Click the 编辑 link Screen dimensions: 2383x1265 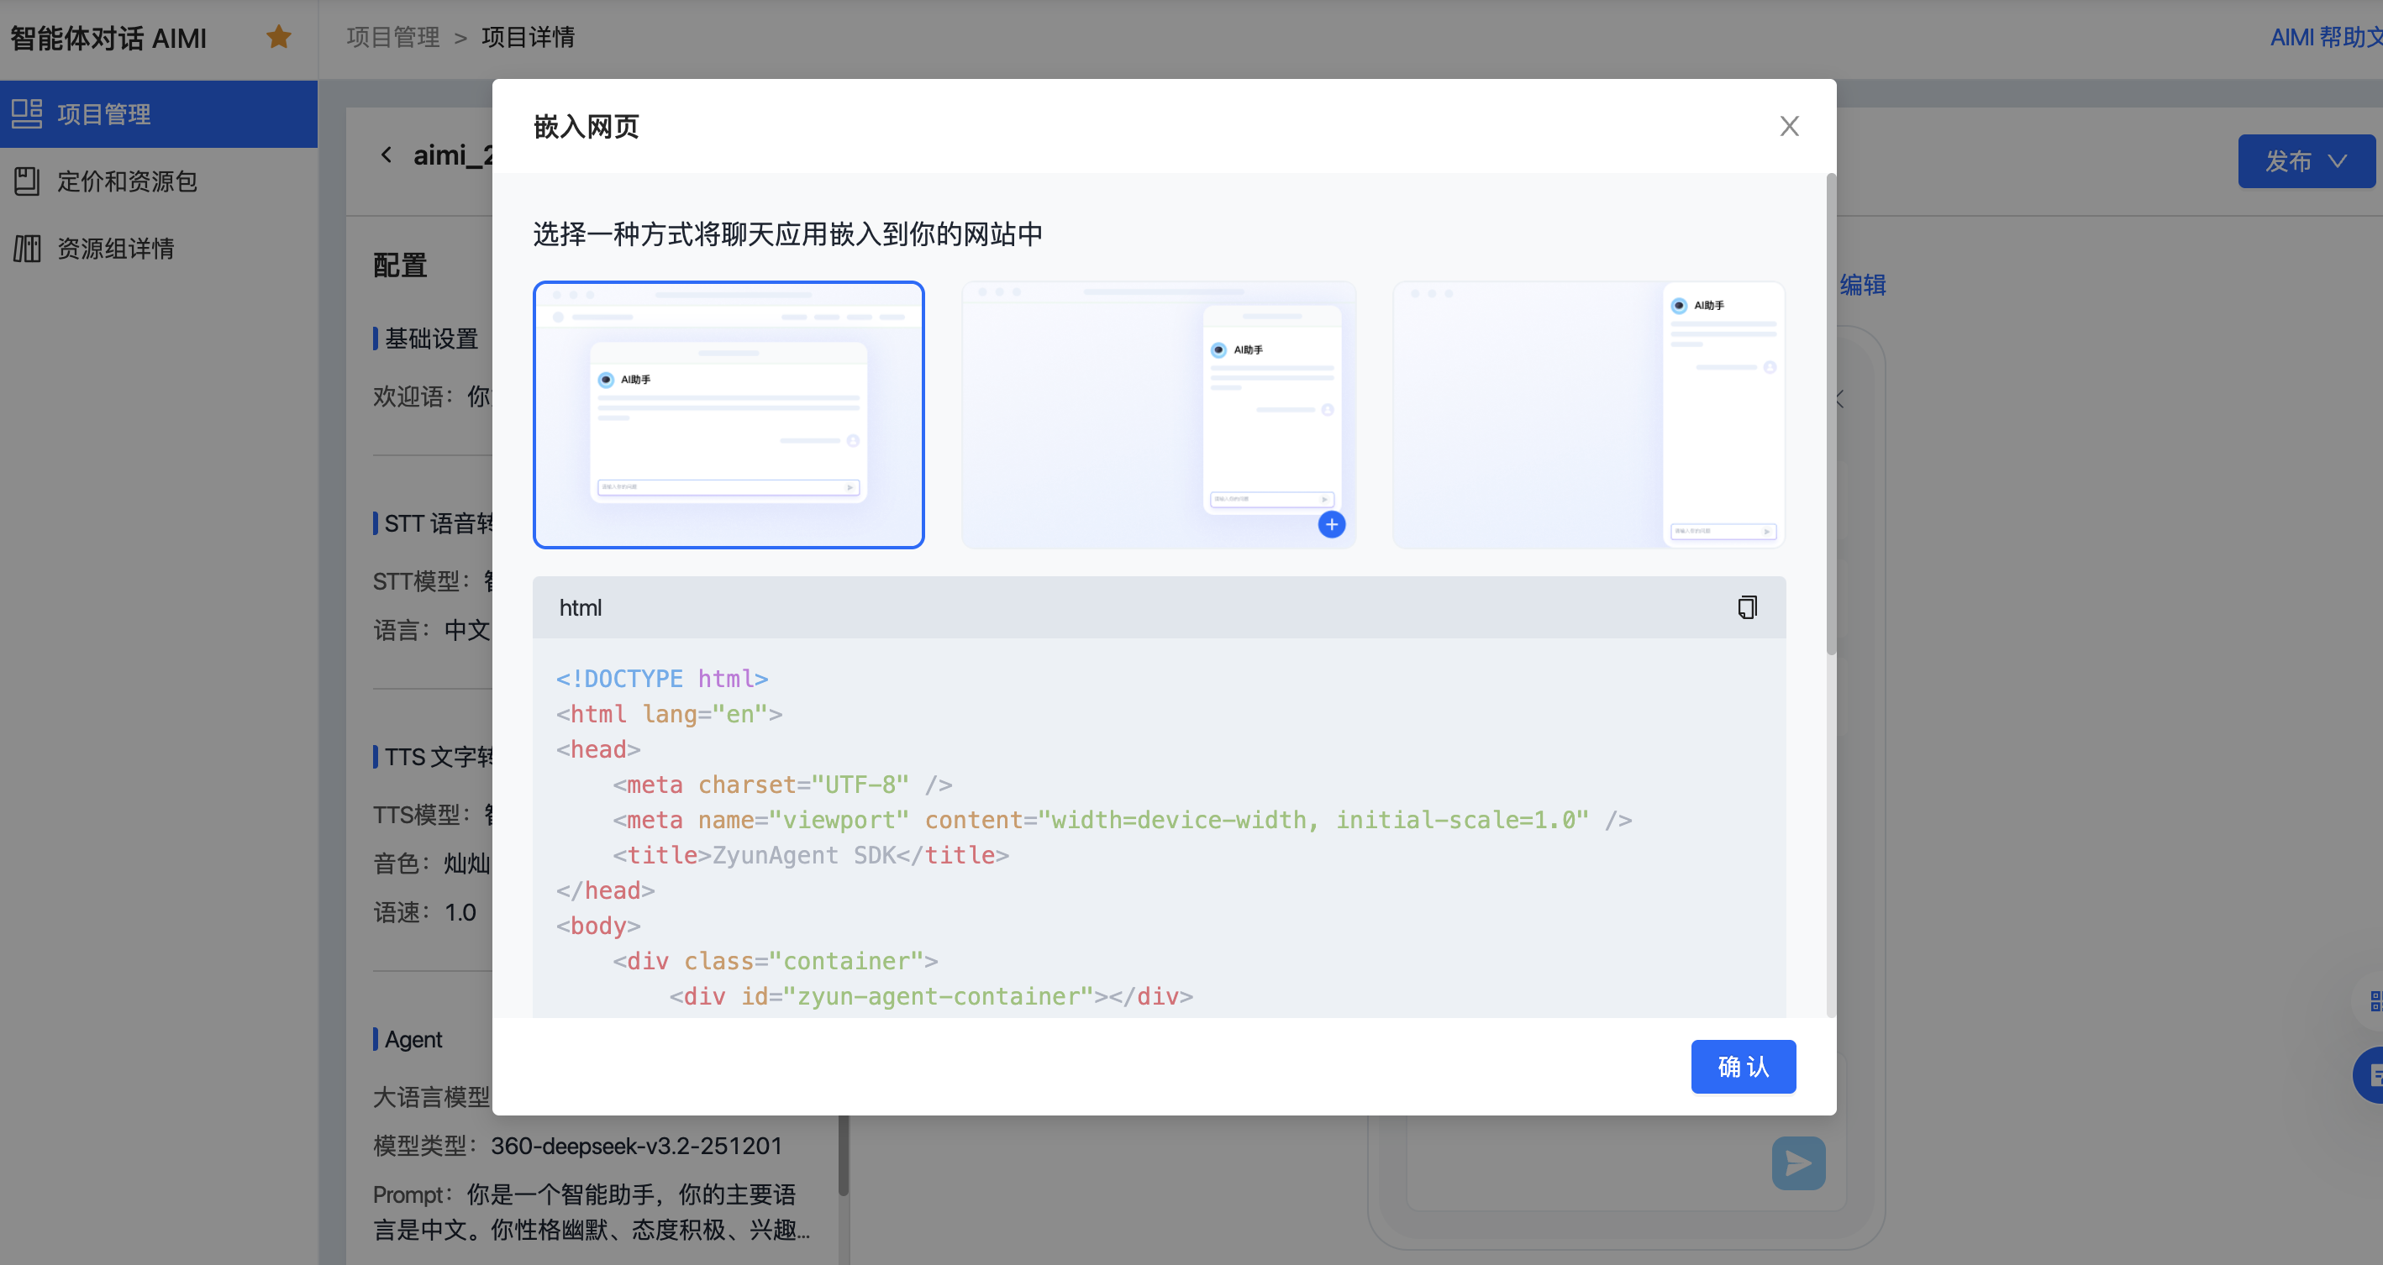(1862, 285)
